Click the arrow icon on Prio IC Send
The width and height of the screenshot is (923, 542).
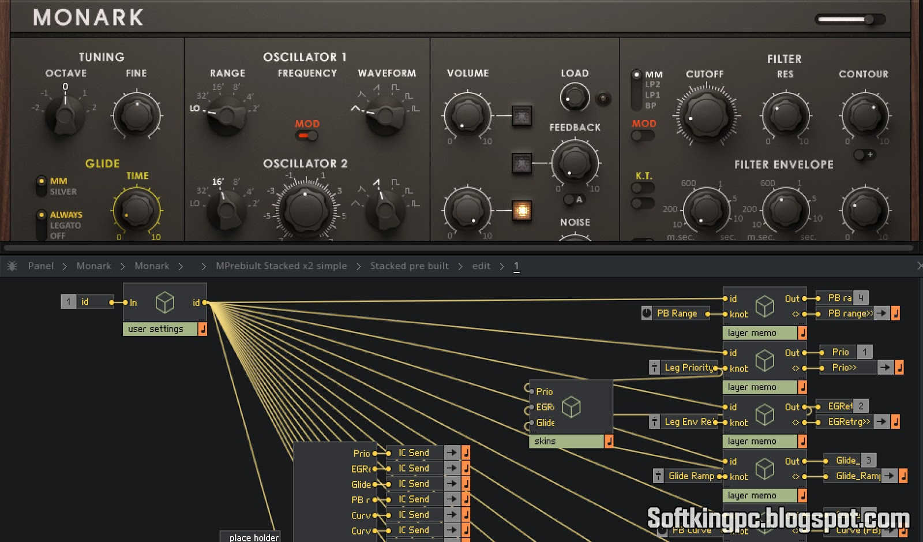point(452,453)
